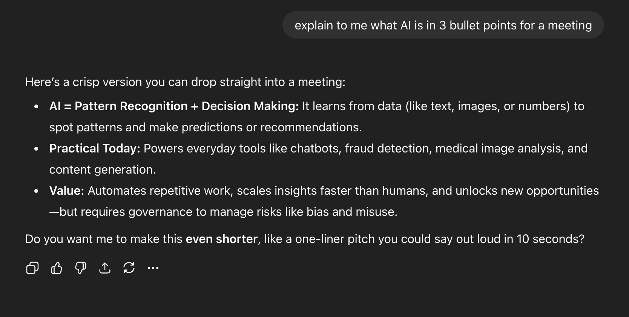Click the user message bubble about AI

pyautogui.click(x=443, y=25)
